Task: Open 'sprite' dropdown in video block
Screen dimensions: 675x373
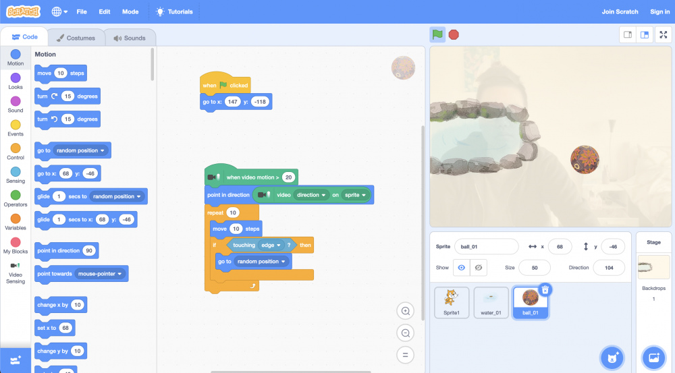Action: 355,195
